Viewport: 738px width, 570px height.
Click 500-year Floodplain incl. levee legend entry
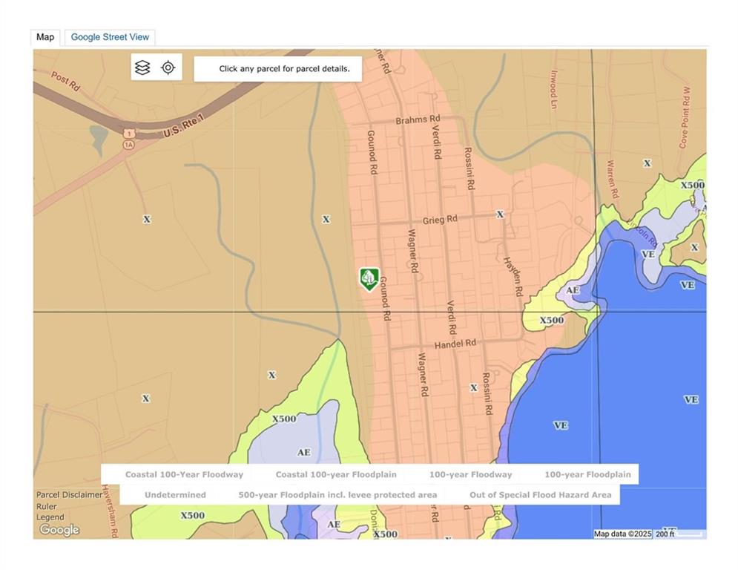(x=337, y=494)
